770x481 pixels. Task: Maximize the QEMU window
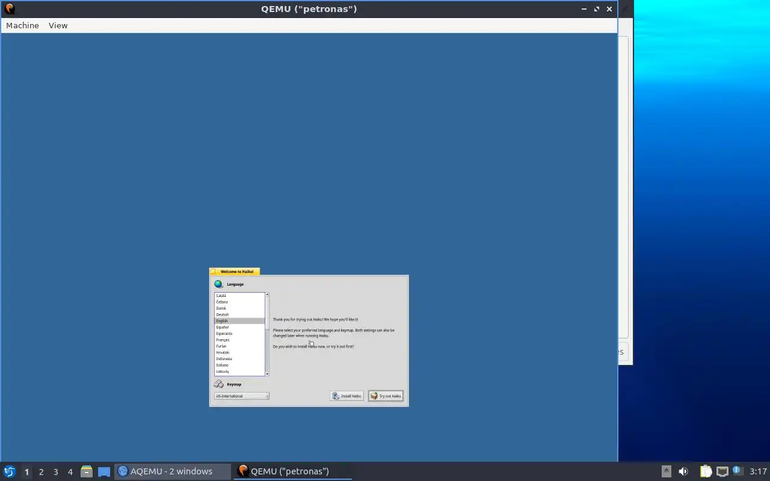597,9
